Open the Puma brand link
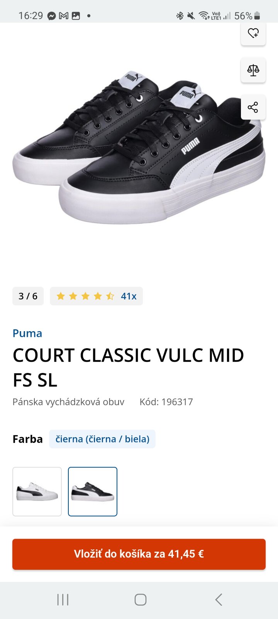This screenshot has width=278, height=619. (27, 333)
